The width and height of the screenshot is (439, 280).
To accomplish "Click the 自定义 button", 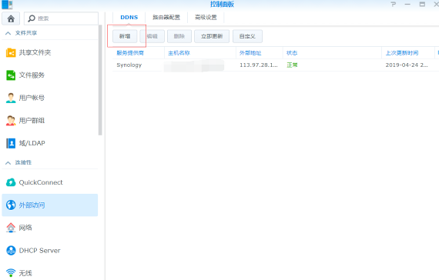I will 247,36.
